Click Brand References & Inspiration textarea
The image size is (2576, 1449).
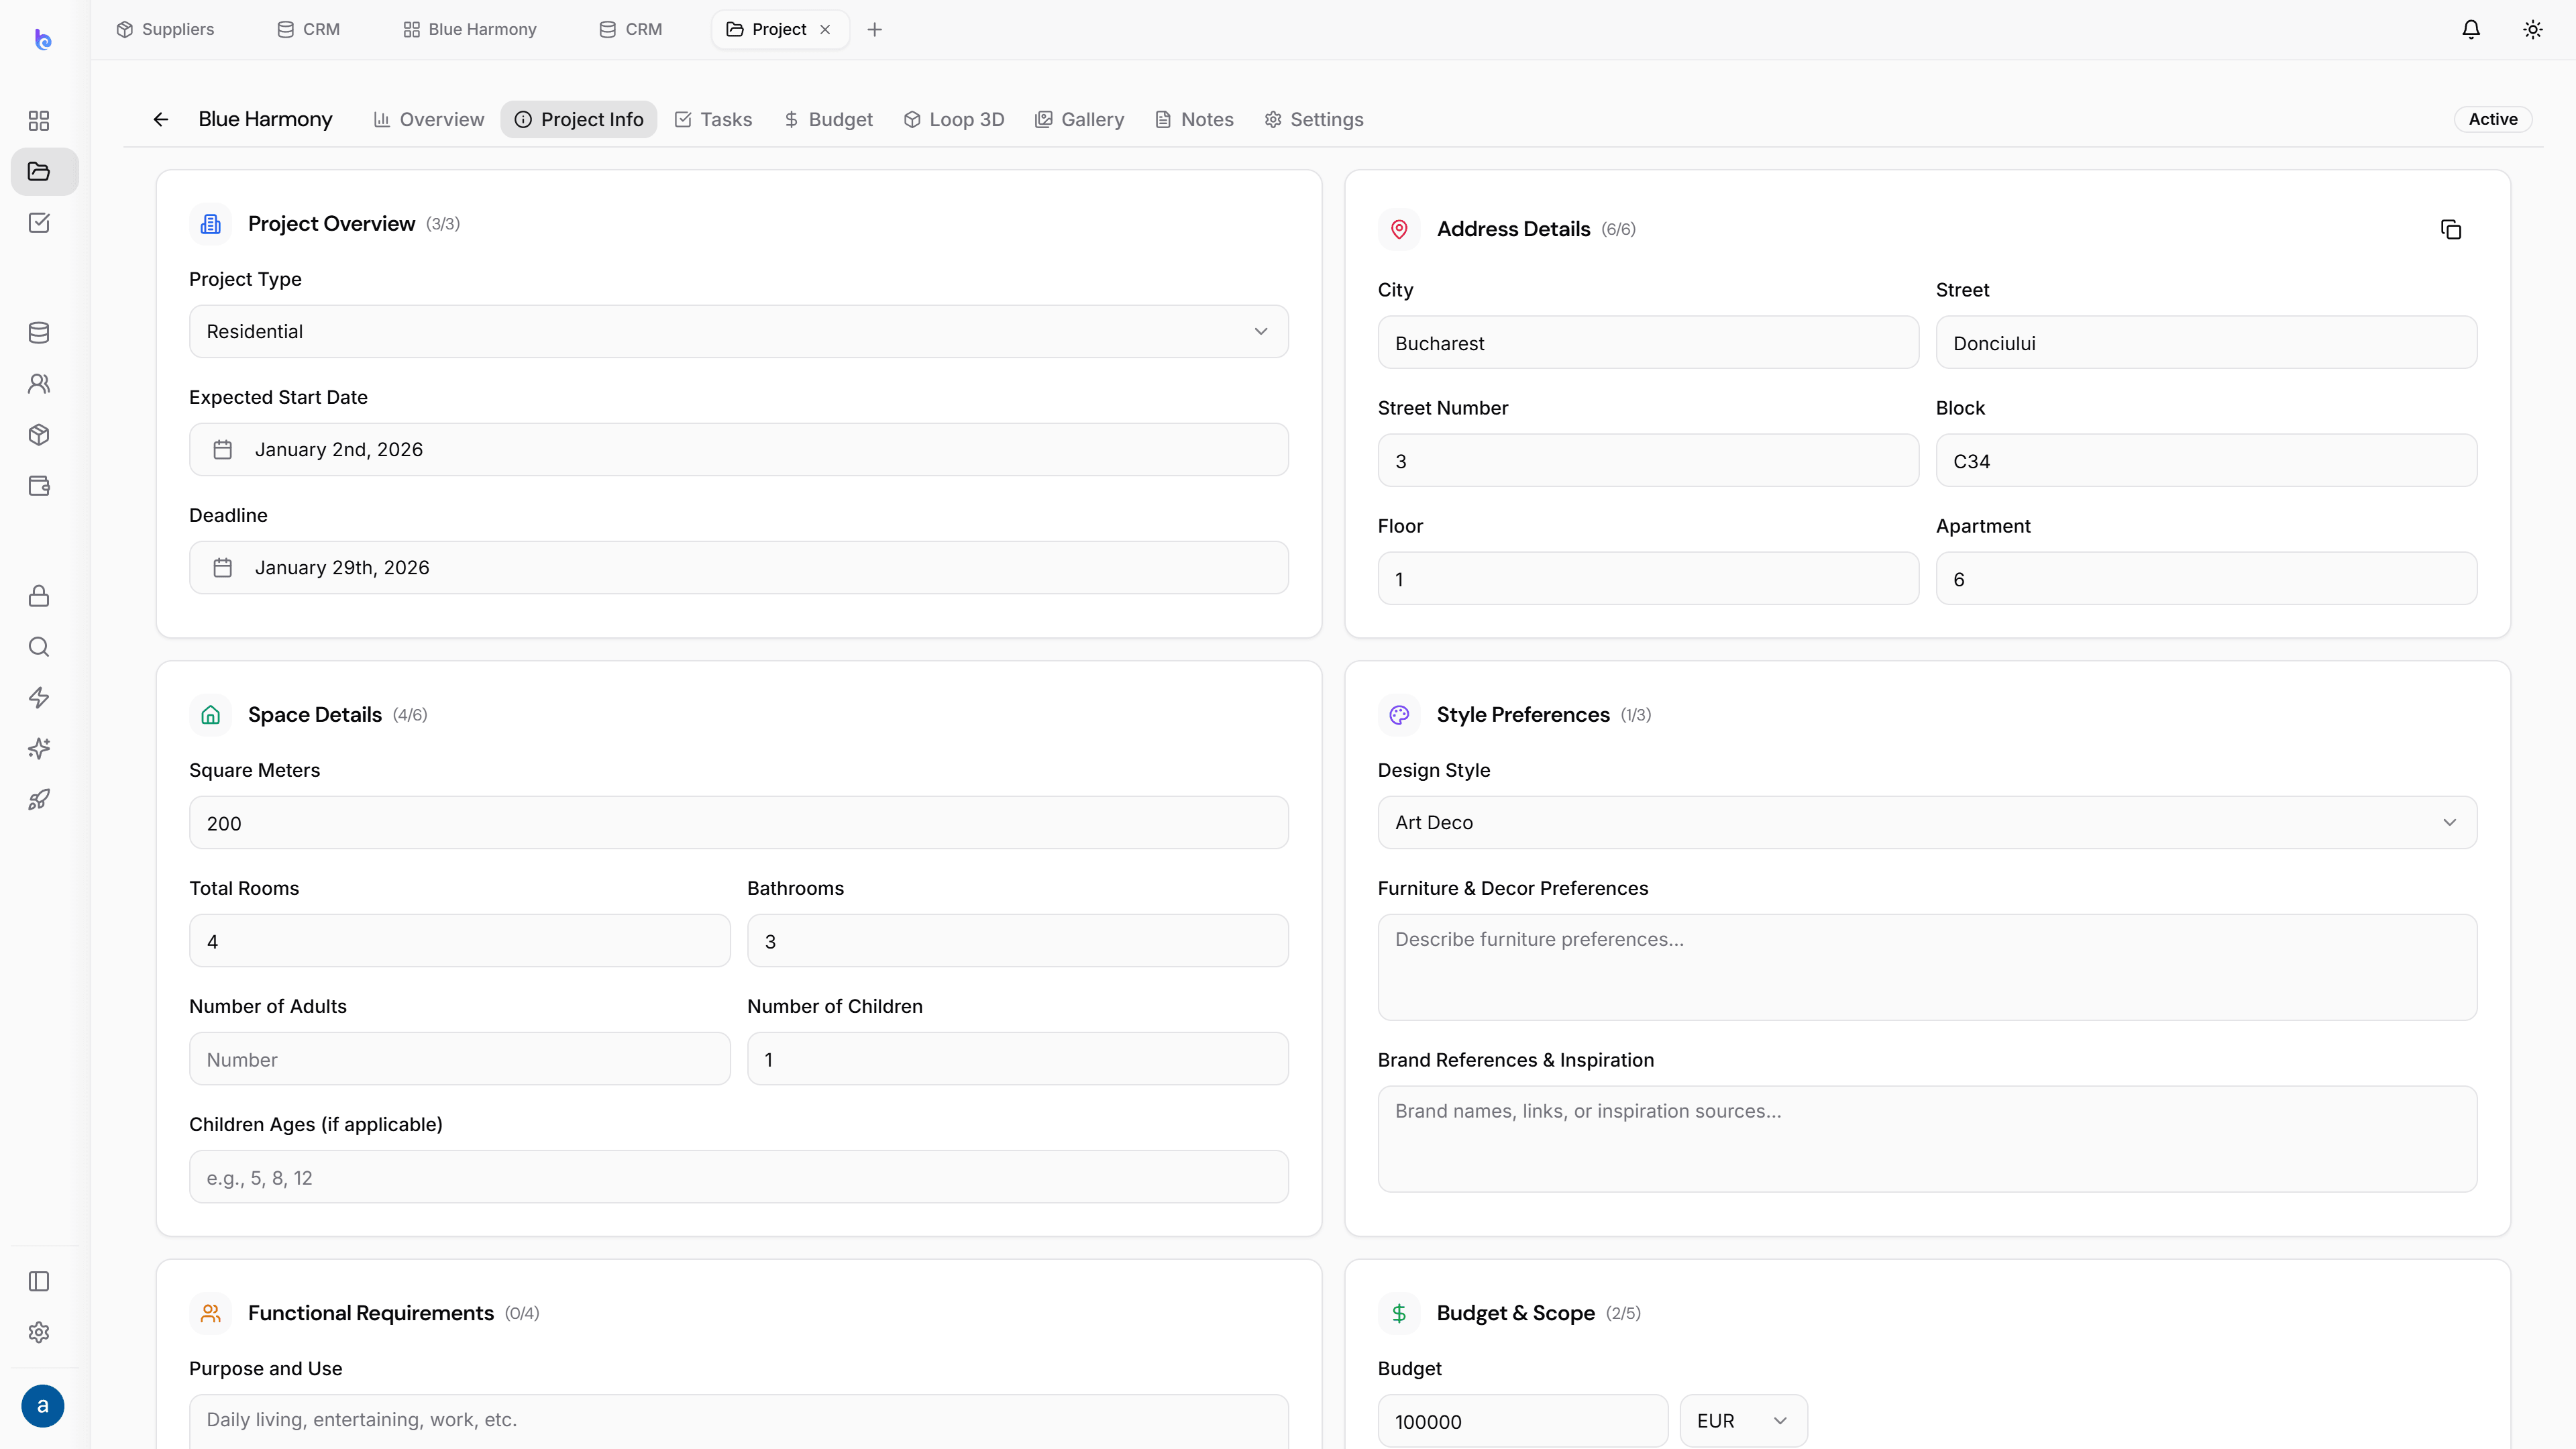1927,1140
